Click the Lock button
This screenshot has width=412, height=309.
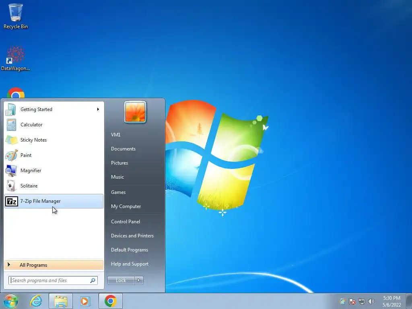coord(121,280)
